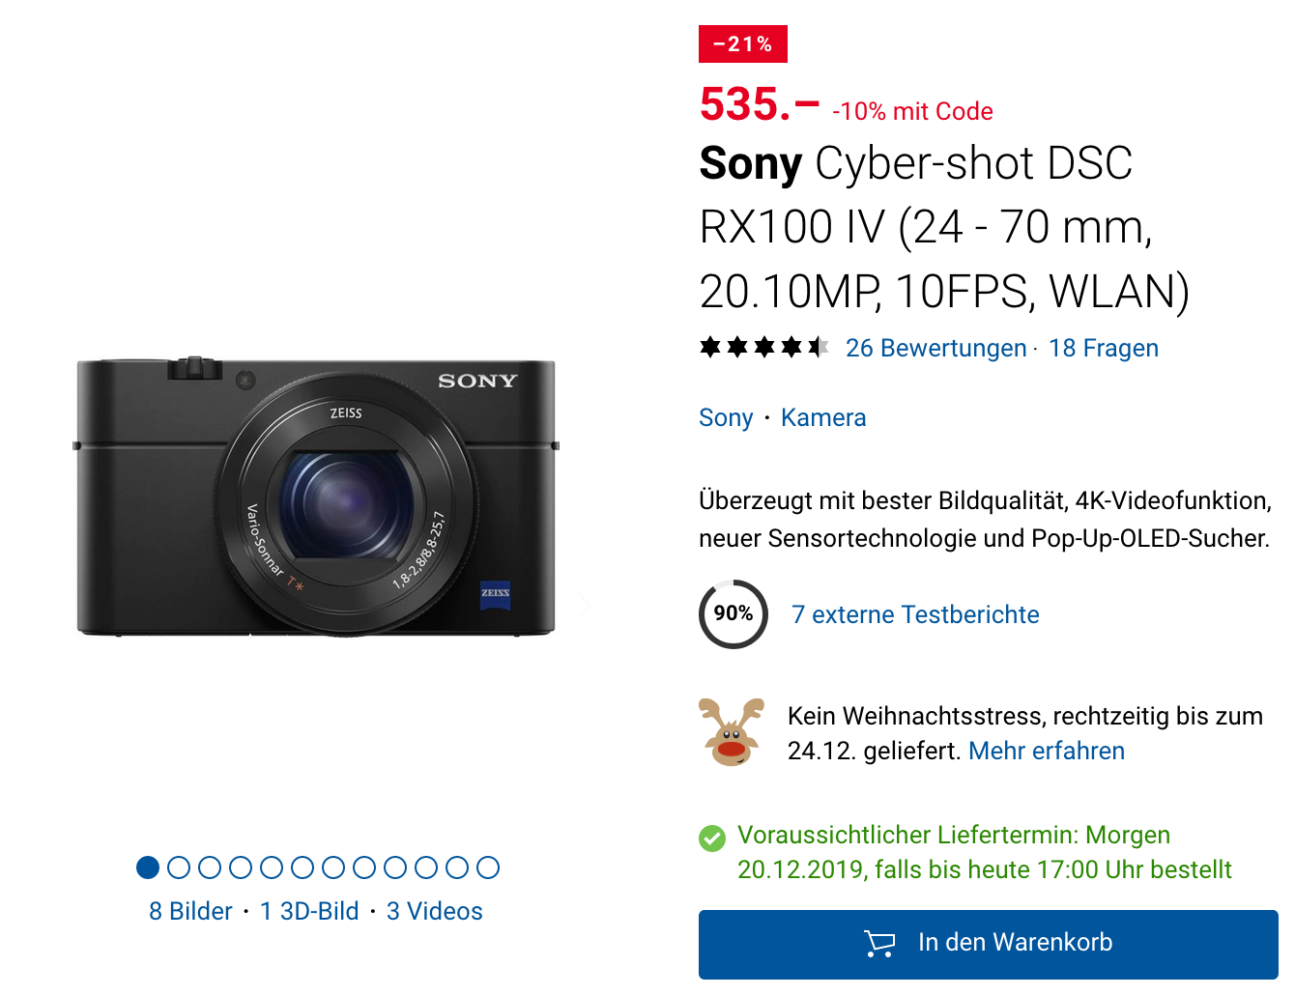Screen dimensions: 1295x995
Task: Select the last image carousel dot
Action: point(488,867)
